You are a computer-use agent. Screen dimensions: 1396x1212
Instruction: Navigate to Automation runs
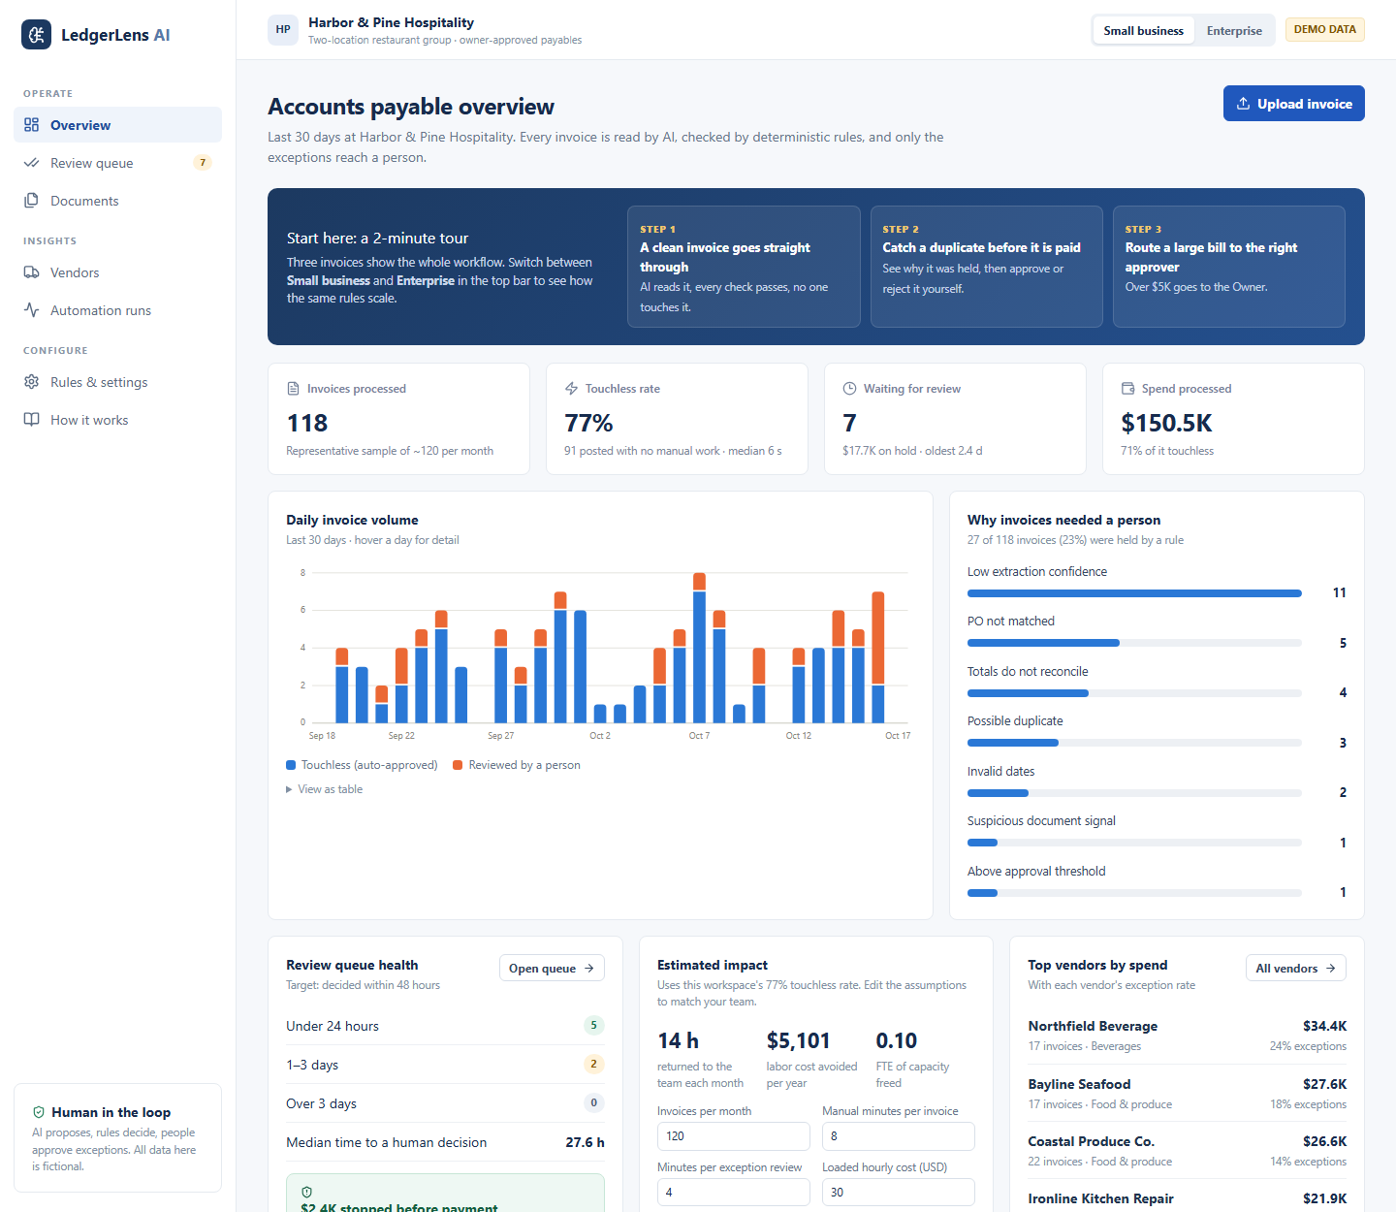coord(118,310)
